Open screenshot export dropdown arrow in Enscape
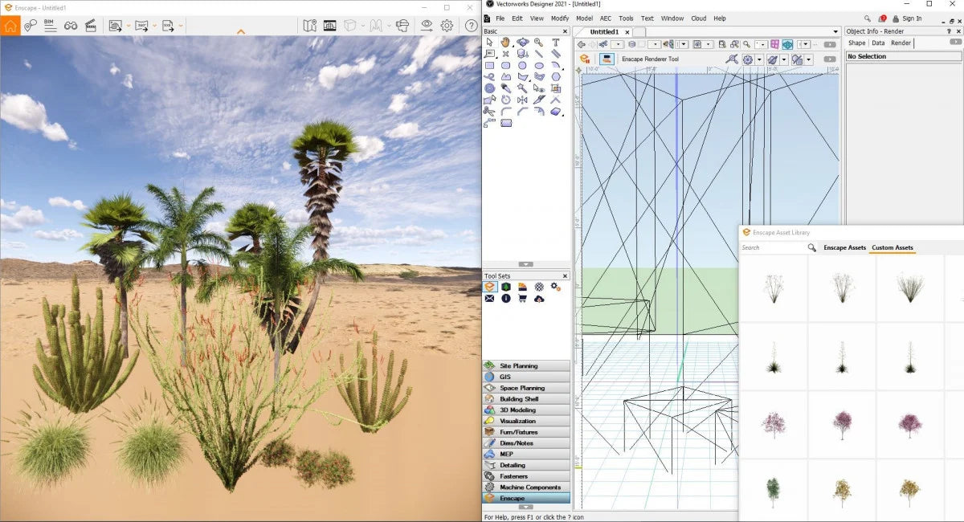 coord(128,26)
